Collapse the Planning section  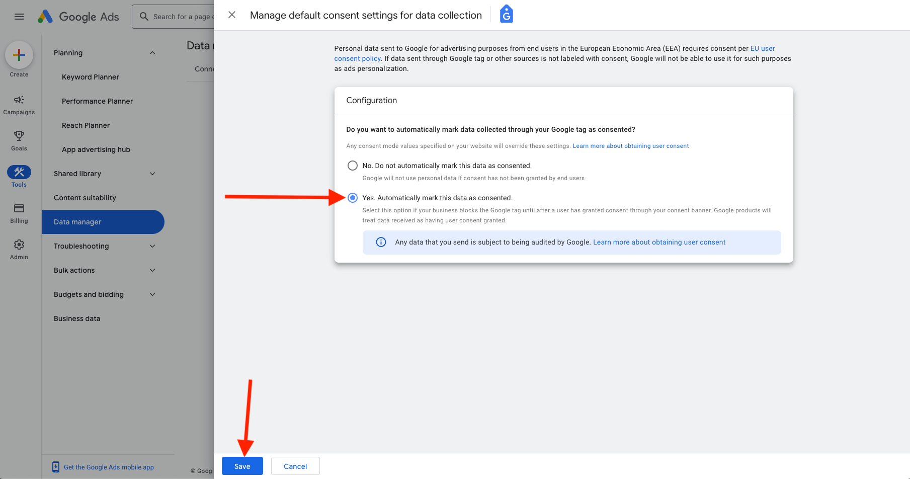tap(152, 53)
